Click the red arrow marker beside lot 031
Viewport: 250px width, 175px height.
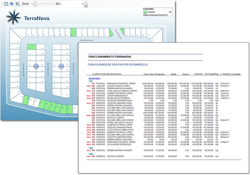click(89, 91)
